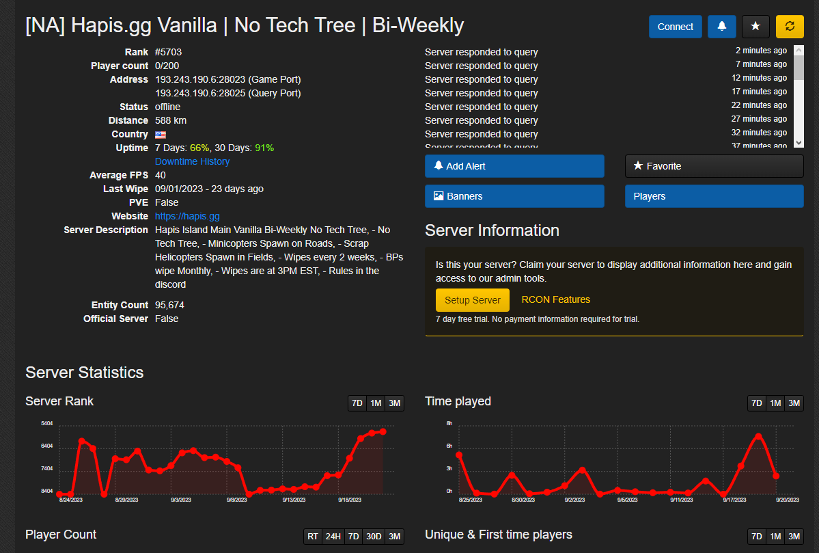
Task: Set Time played chart to 1M
Action: click(775, 403)
